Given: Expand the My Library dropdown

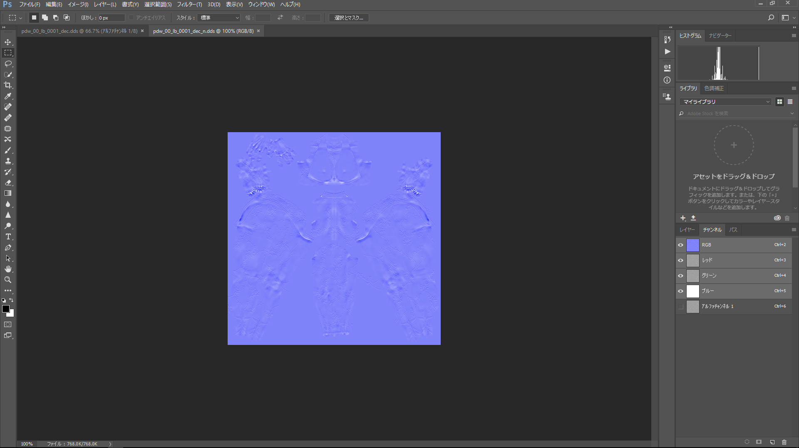Looking at the screenshot, I should click(726, 102).
